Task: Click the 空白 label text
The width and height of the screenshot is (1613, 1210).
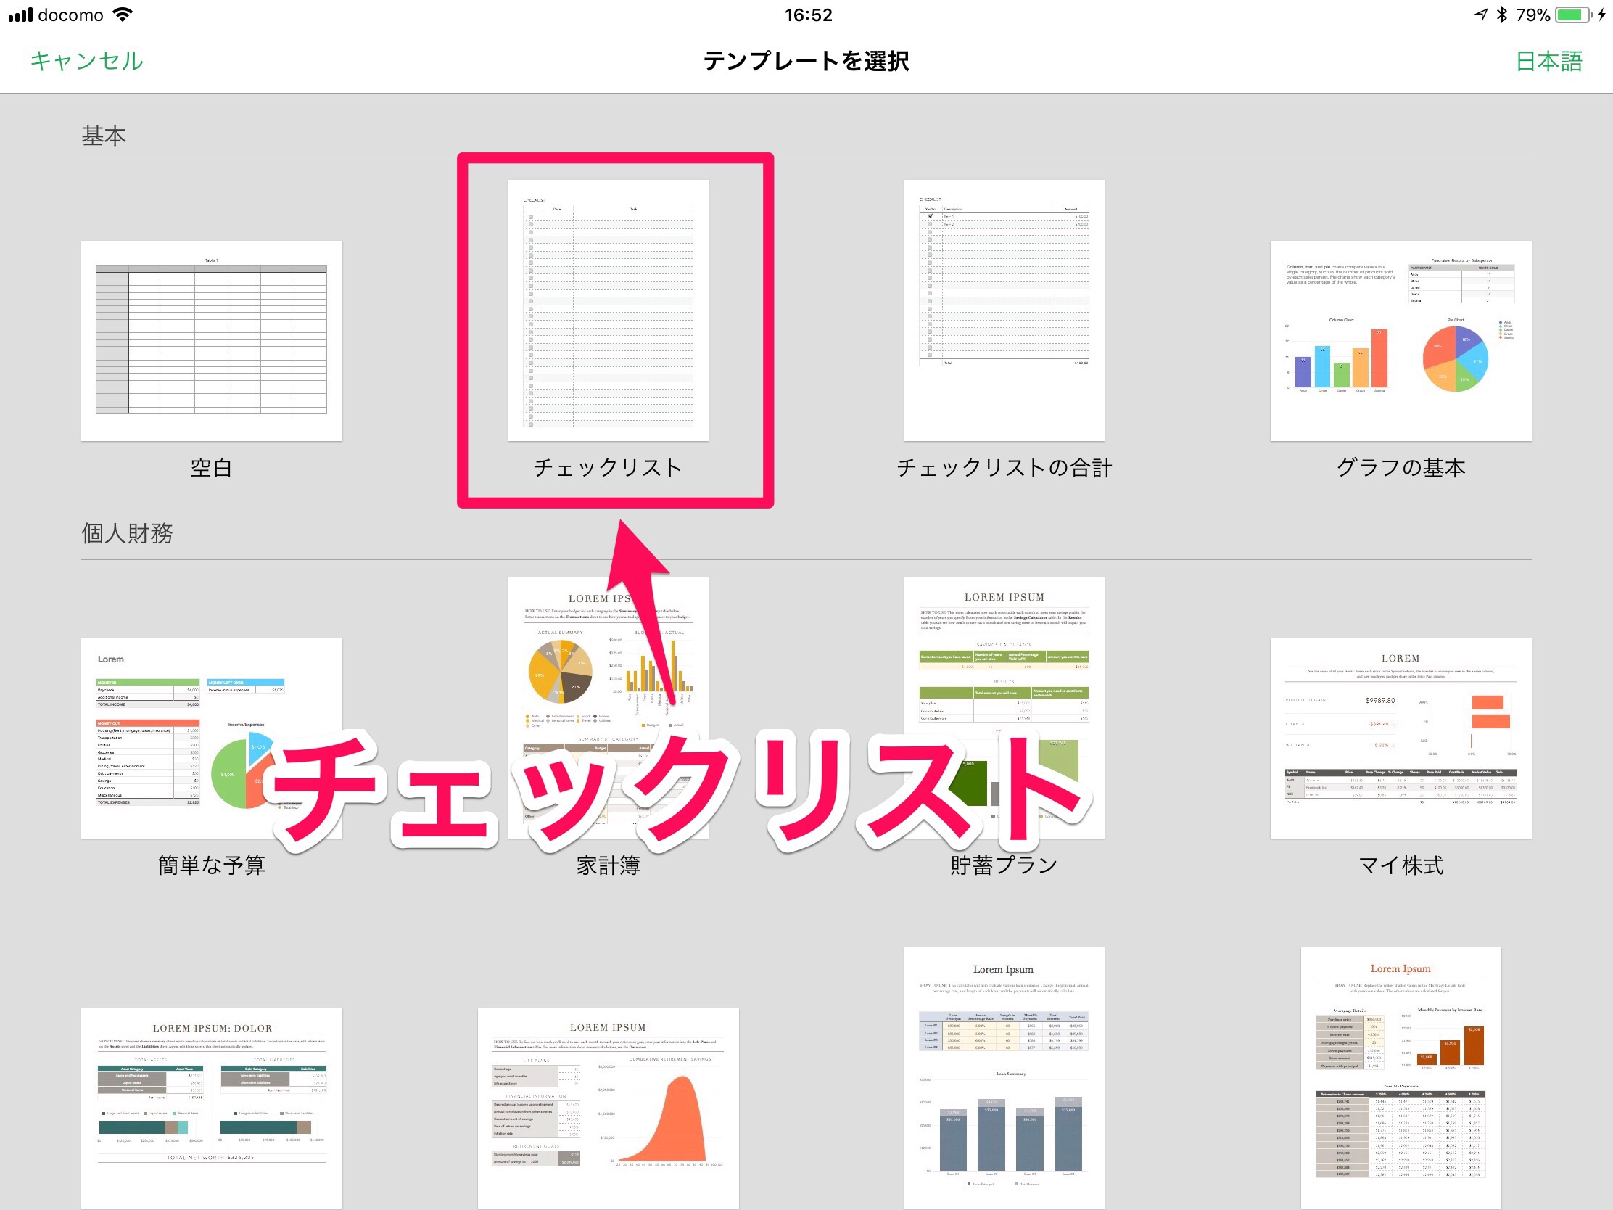Action: [x=212, y=467]
